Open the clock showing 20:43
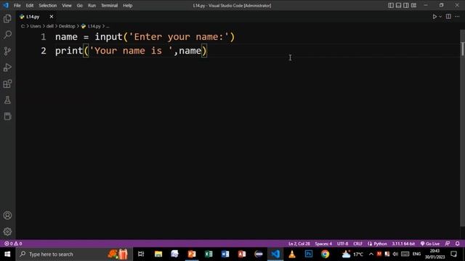 pos(434,254)
